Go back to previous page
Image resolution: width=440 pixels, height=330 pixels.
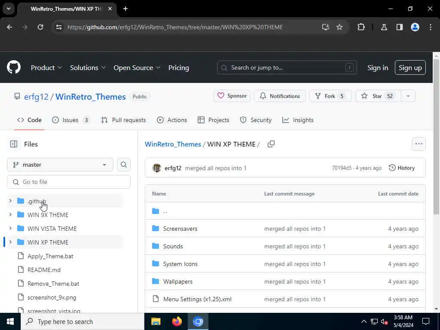[9, 27]
